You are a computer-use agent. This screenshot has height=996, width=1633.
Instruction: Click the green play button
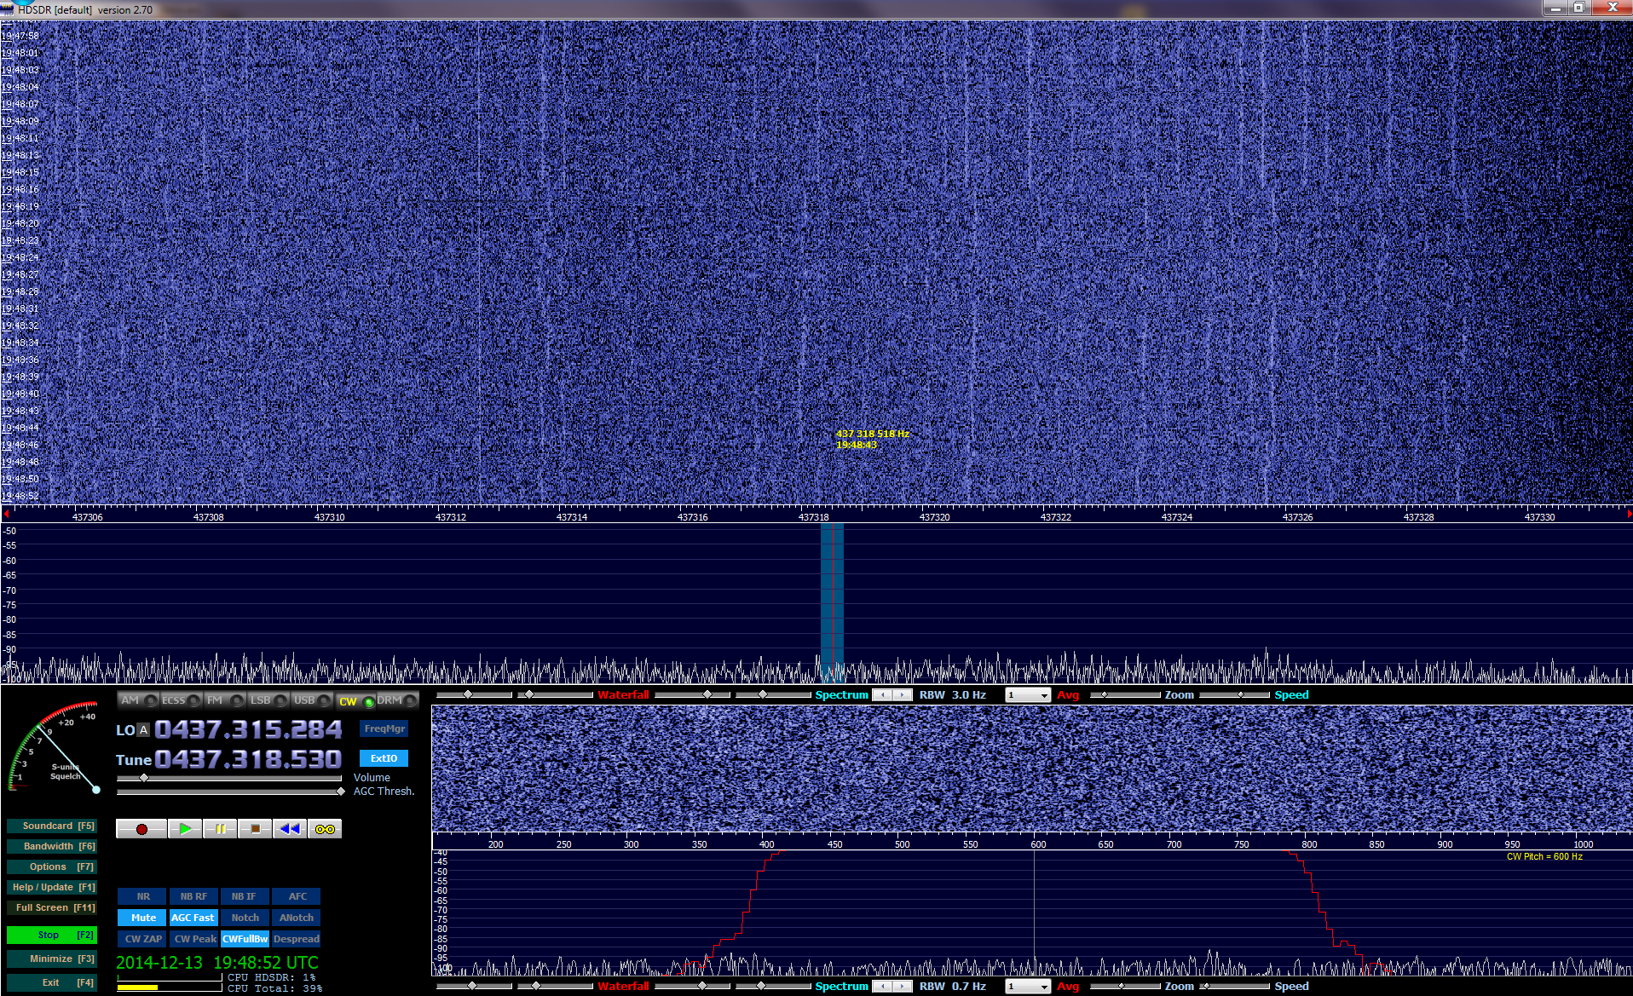185,829
